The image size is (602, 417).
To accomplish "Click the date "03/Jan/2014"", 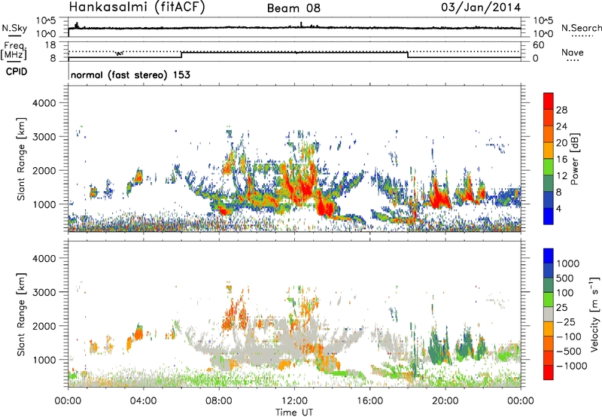I will click(481, 8).
